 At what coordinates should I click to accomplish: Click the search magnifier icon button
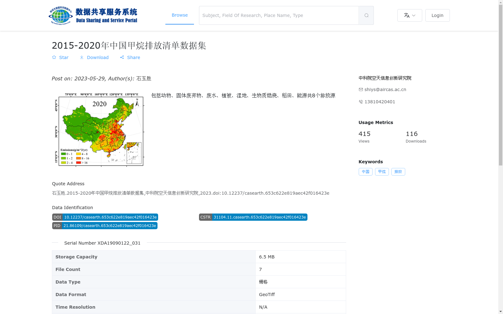366,15
